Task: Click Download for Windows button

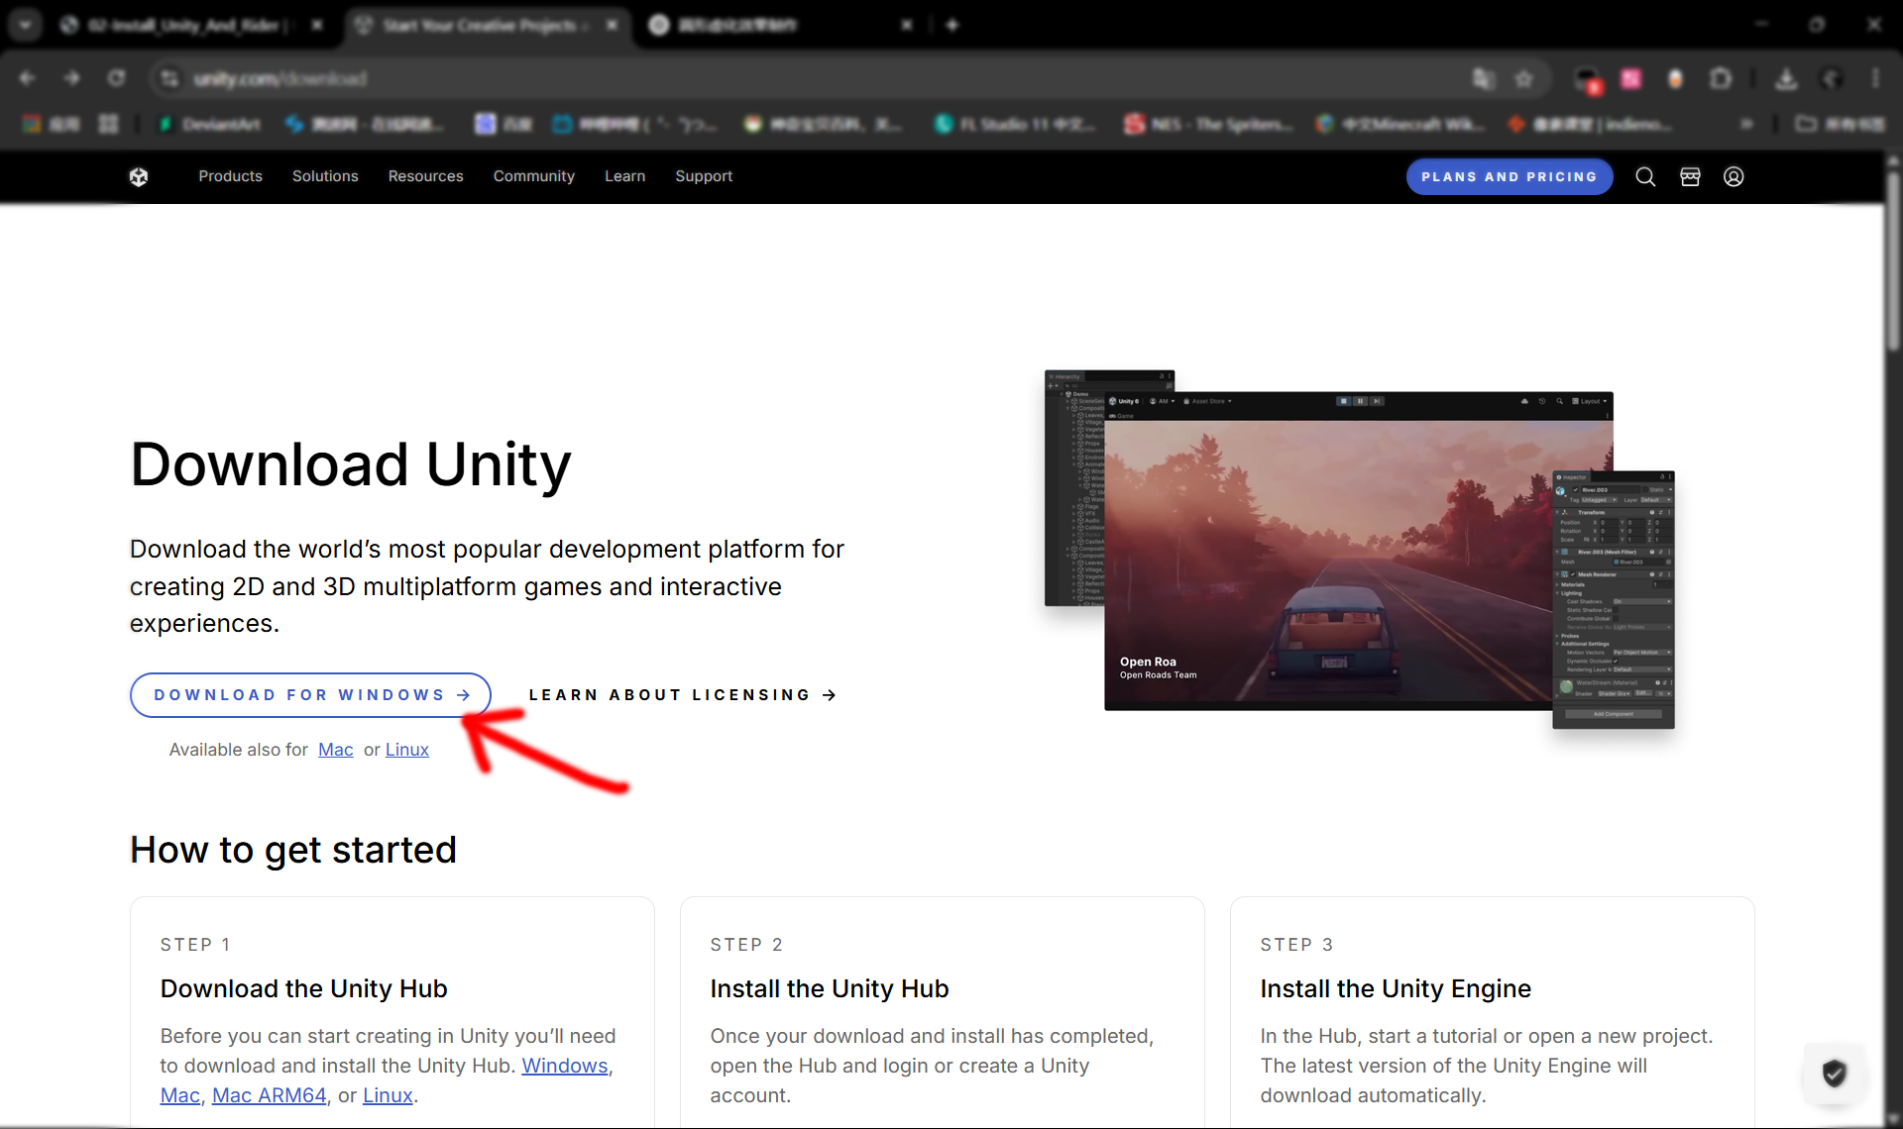Action: tap(311, 695)
